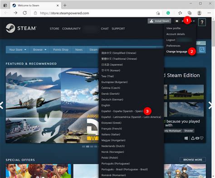The width and height of the screenshot is (215, 178).
Task: Show previous featured game arrow
Action: click(1, 105)
